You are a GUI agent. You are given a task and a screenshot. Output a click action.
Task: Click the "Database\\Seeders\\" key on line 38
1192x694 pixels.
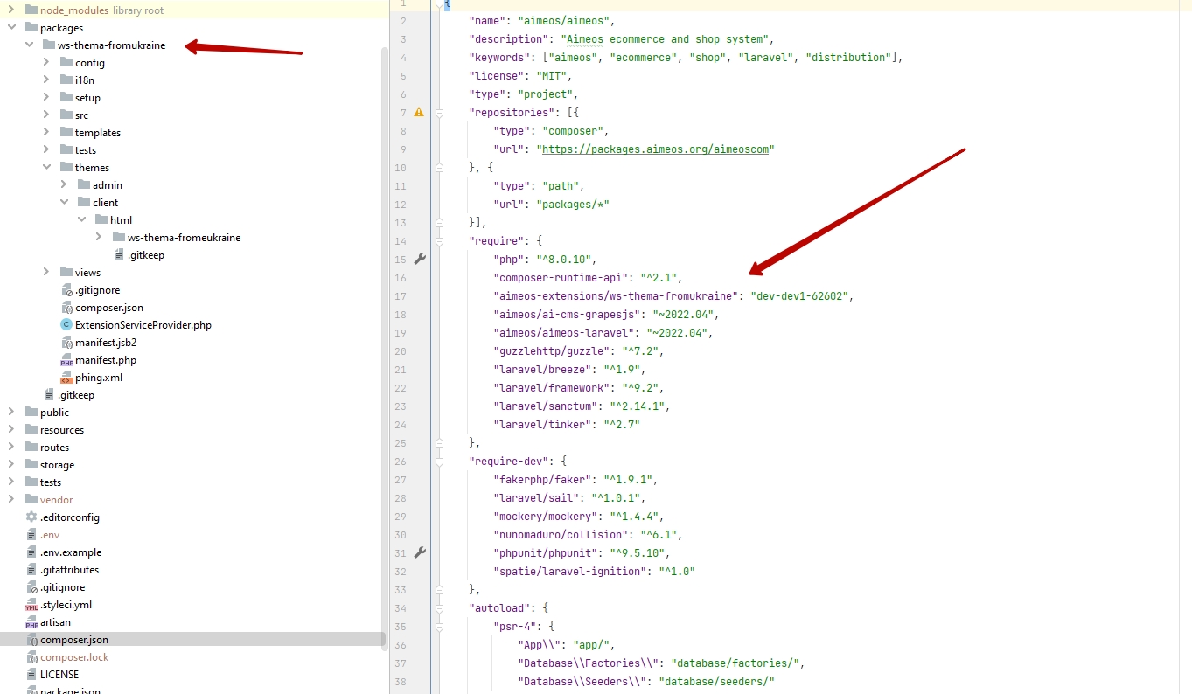point(582,682)
